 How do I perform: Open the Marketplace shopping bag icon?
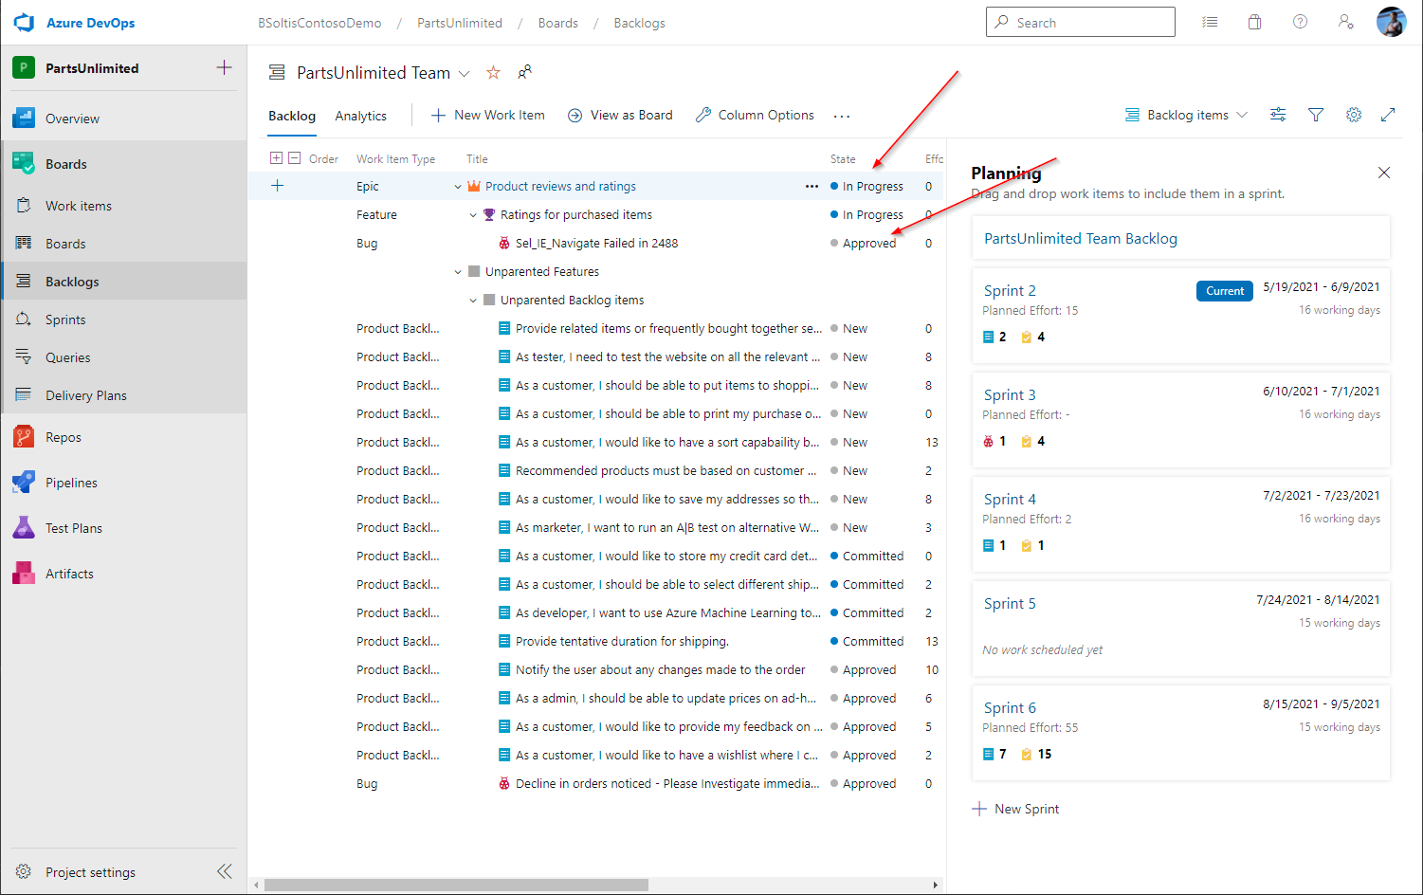[x=1254, y=23]
